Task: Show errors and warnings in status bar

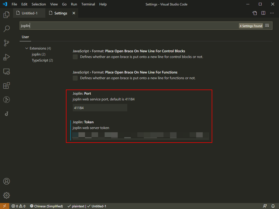Action: 19,206
